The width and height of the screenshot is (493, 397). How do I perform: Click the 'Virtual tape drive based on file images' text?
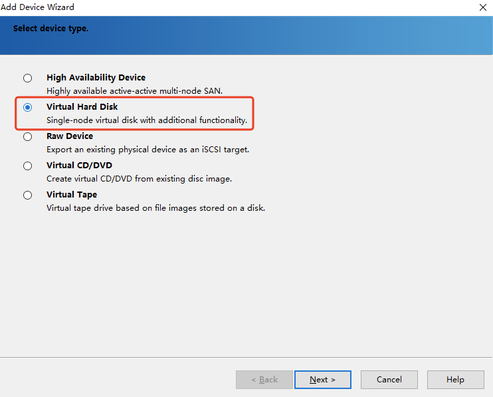(x=156, y=208)
